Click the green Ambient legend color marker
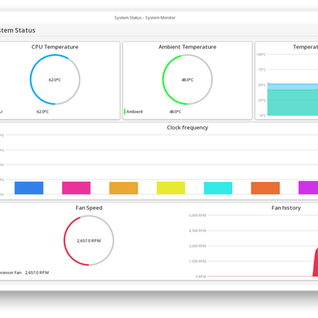Viewport: 318px width, 318px height. tap(125, 111)
